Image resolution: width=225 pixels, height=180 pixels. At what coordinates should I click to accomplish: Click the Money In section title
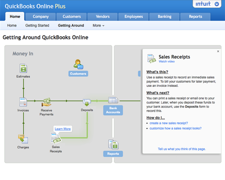click(23, 54)
